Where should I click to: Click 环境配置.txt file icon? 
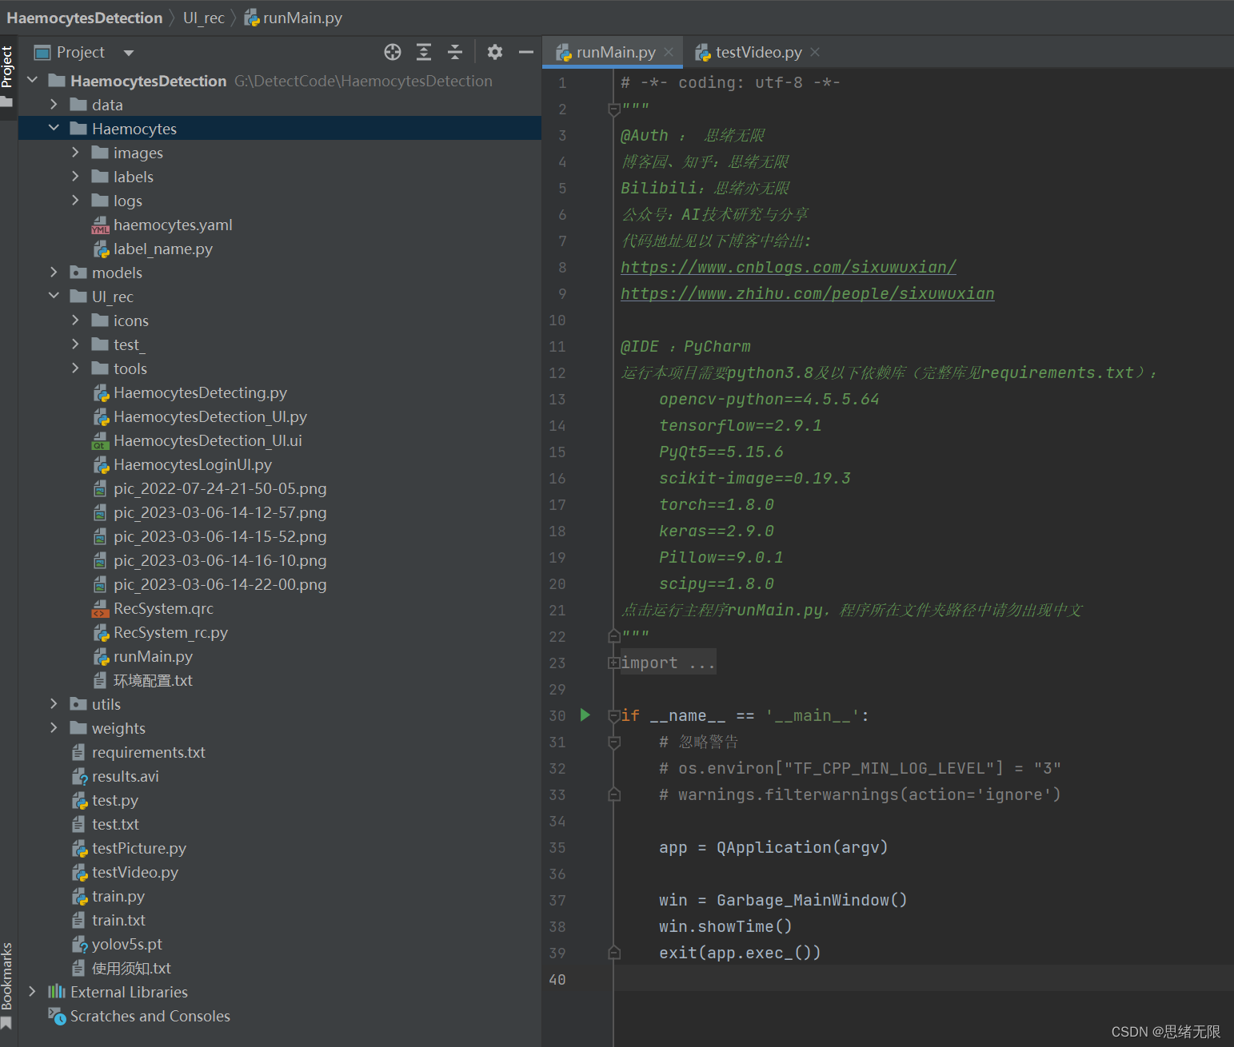100,681
